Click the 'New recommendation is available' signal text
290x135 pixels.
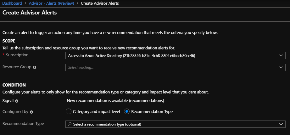tap(115, 101)
